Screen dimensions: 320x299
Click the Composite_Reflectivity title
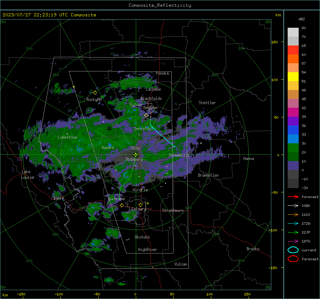click(x=160, y=5)
